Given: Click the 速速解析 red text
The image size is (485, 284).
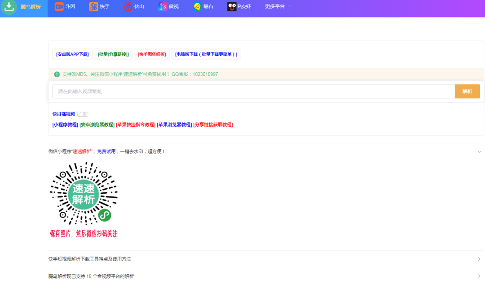Looking at the screenshot, I should point(82,151).
